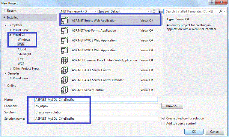
Task: Click the Search Installed Templates box
Action: pyautogui.click(x=192, y=11)
